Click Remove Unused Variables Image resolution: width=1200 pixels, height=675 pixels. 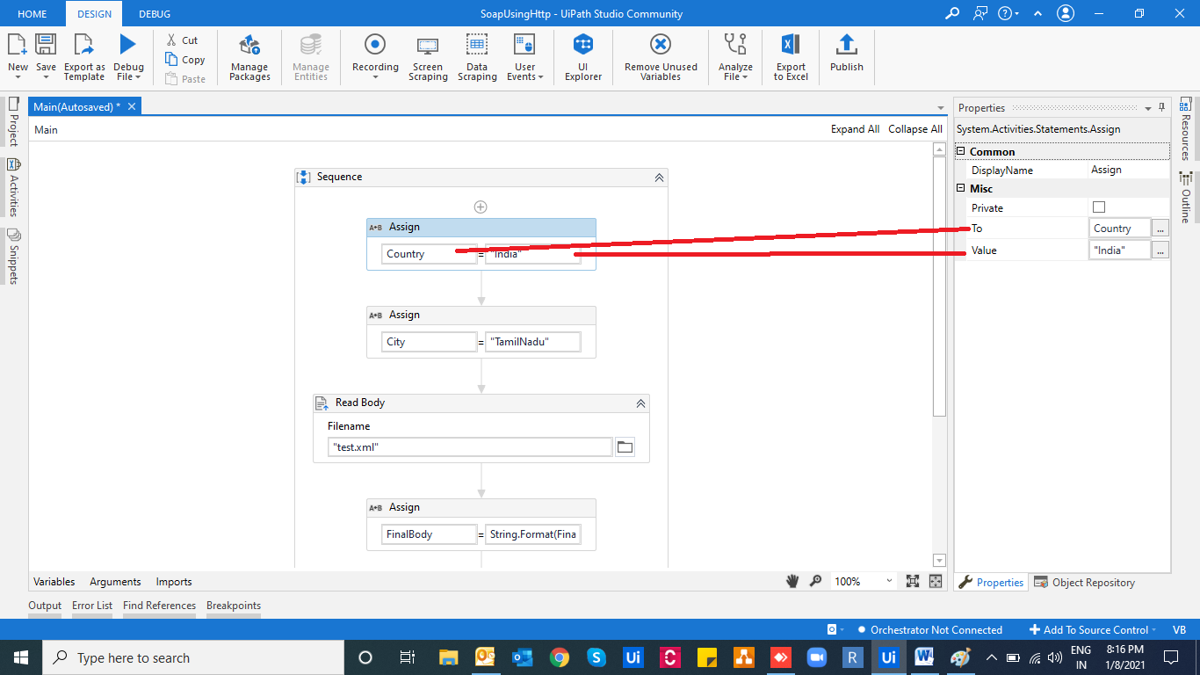coord(661,57)
